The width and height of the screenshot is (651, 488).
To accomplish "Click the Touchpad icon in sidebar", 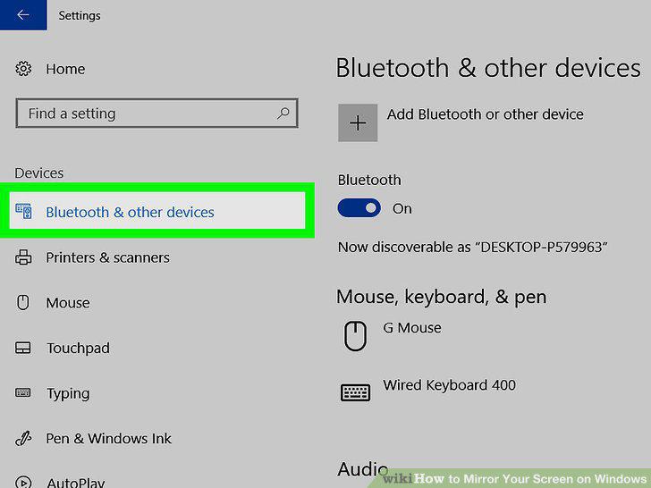I will click(x=23, y=348).
